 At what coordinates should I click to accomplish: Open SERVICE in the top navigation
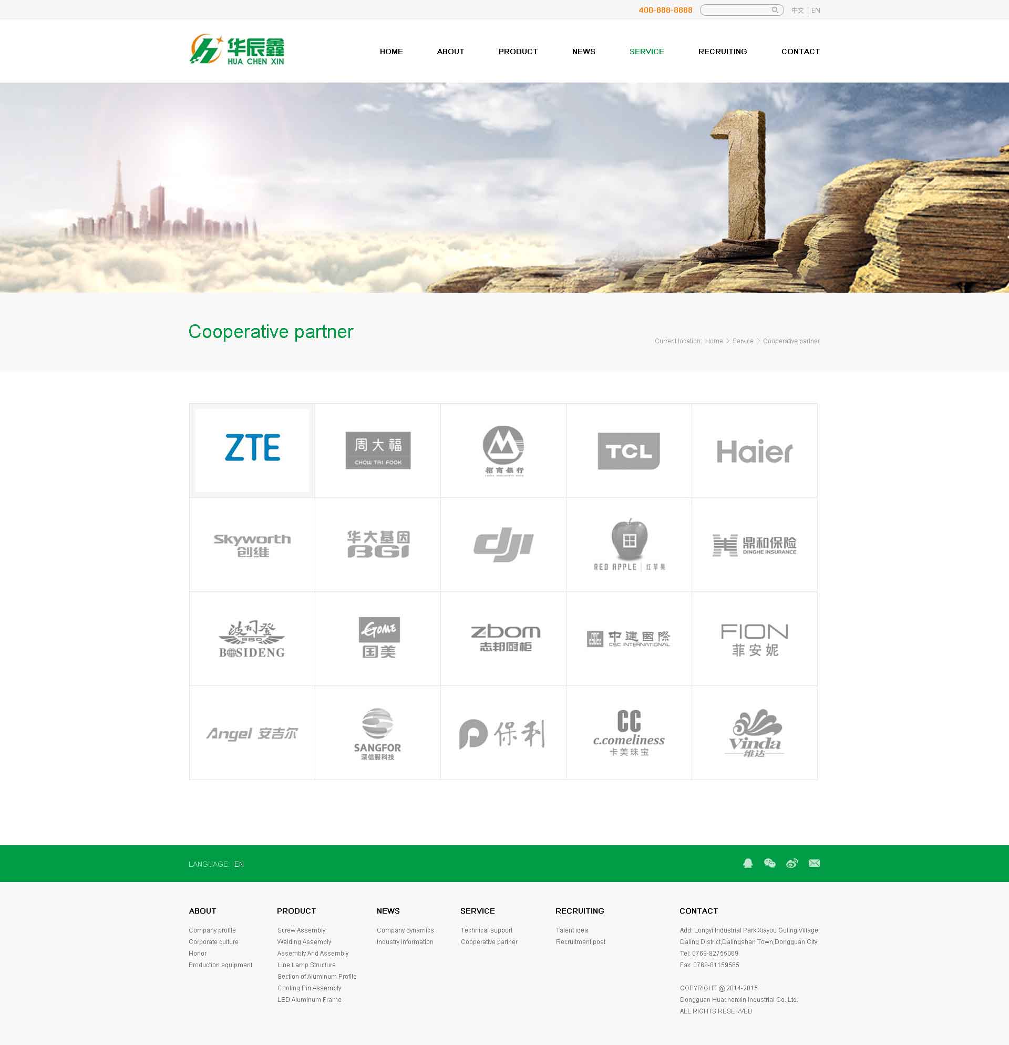pyautogui.click(x=646, y=52)
